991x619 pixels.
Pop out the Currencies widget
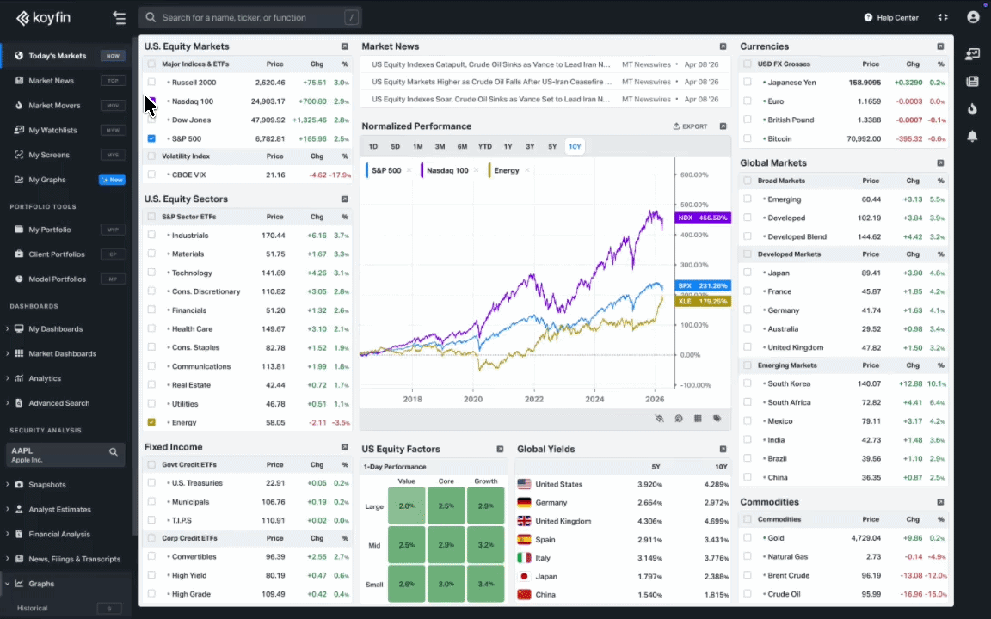click(x=940, y=46)
